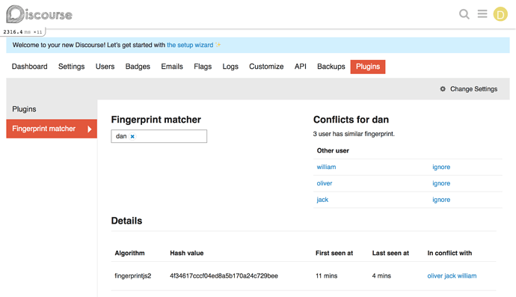Click the 4 mins last seen value
The width and height of the screenshot is (516, 297).
coord(381,276)
